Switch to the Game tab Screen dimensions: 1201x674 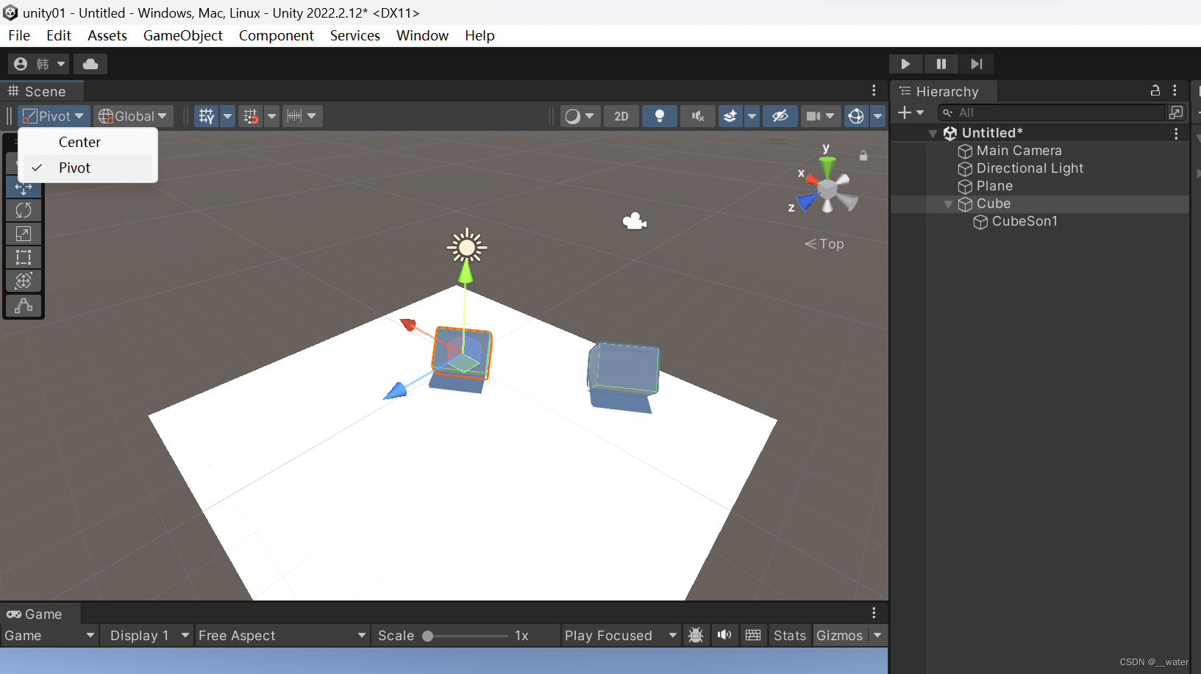(40, 614)
